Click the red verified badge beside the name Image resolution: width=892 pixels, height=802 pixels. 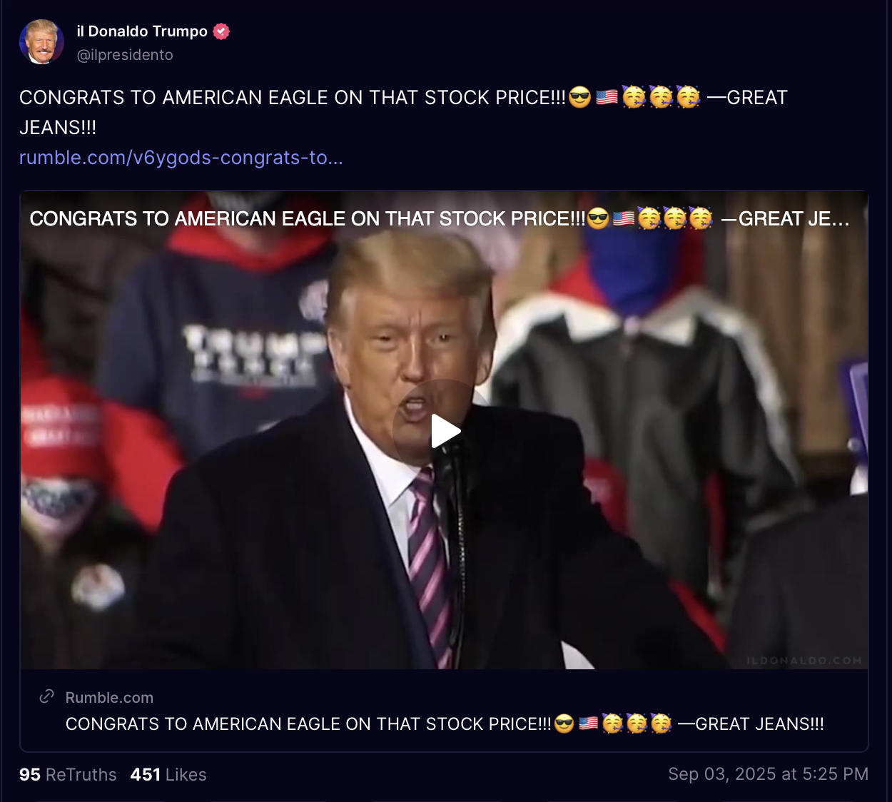click(x=221, y=31)
